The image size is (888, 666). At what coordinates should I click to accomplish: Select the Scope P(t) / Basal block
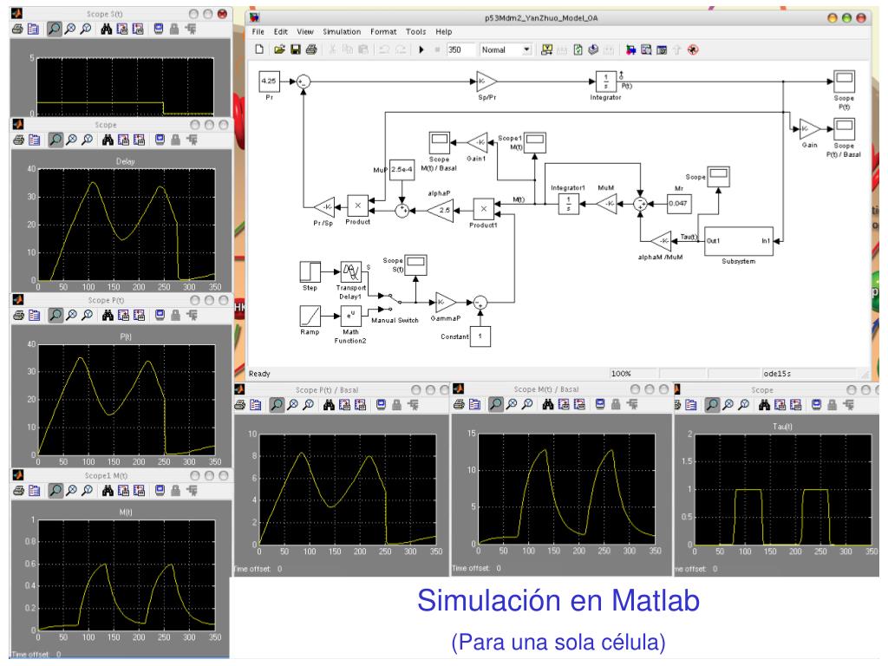[844, 129]
